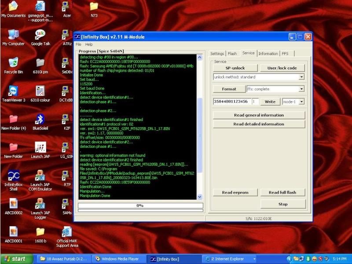Screen dimensions: 352x264
Task: Click the SP-unlock button
Action: 235,68
